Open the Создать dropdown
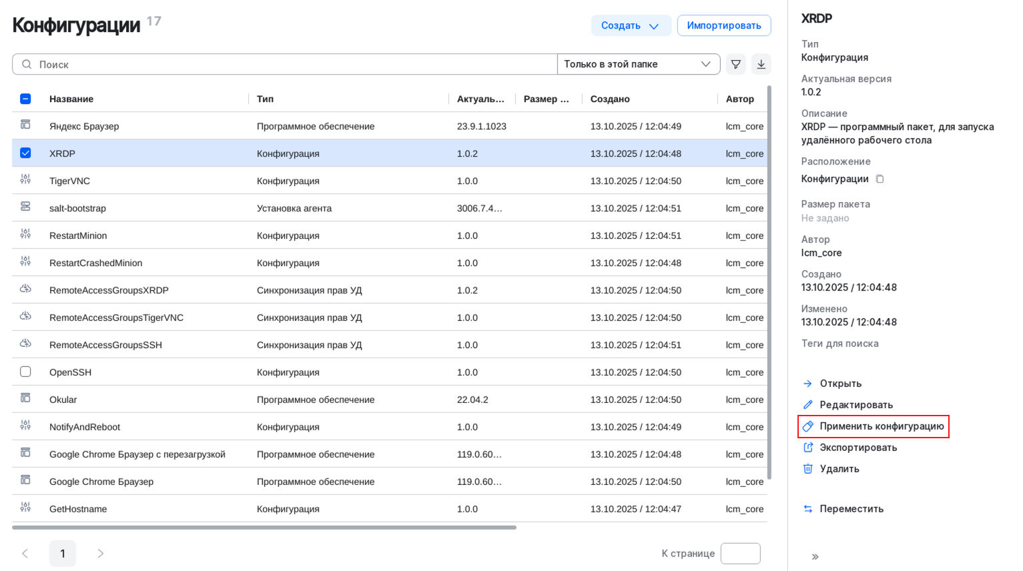This screenshot has height=571, width=1023. [630, 25]
